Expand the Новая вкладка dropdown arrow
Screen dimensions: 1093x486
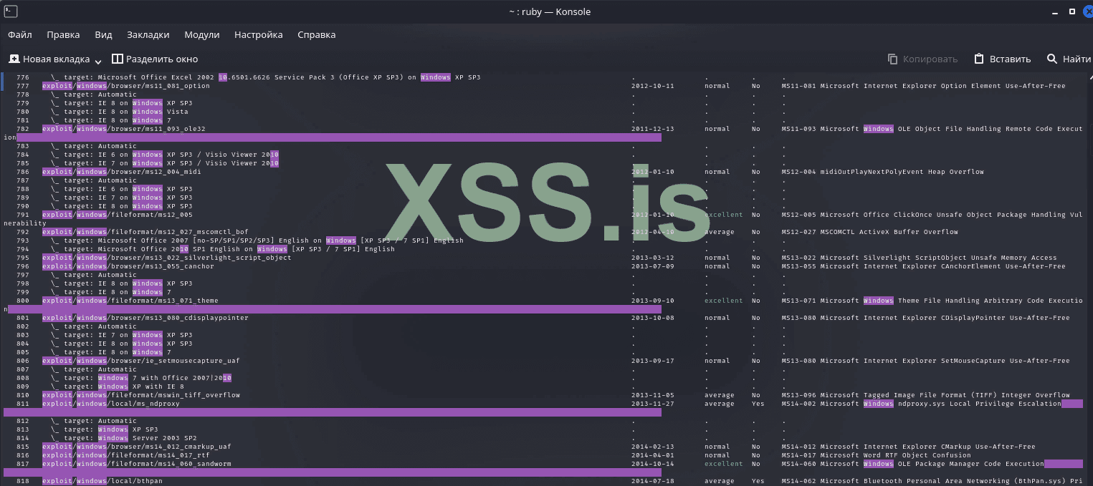pos(98,60)
